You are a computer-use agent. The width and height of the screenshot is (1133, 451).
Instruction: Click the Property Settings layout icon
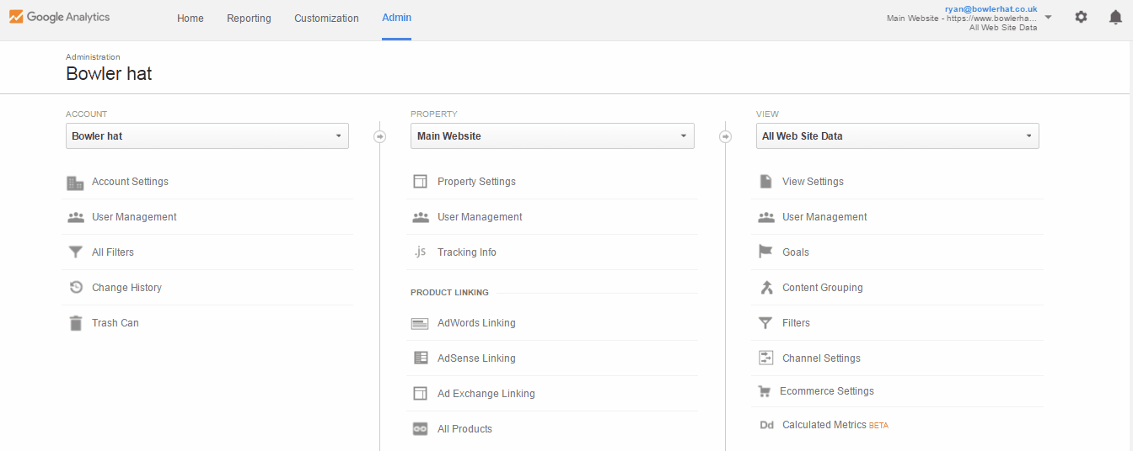click(x=420, y=182)
